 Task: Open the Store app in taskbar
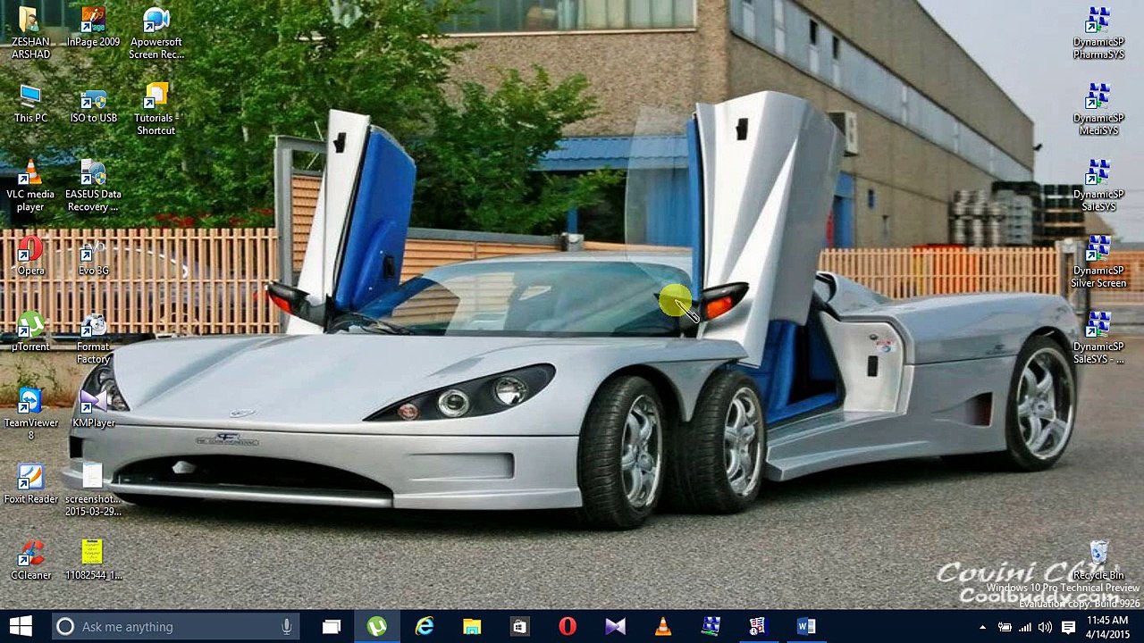tap(519, 627)
